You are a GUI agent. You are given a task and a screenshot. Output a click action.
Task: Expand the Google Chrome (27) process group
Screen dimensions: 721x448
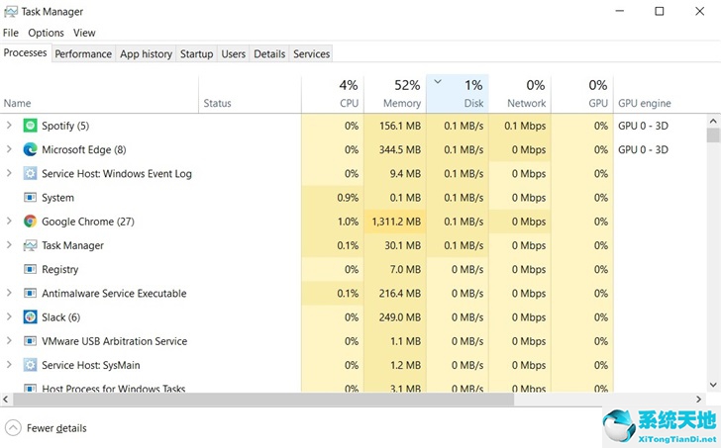point(9,221)
